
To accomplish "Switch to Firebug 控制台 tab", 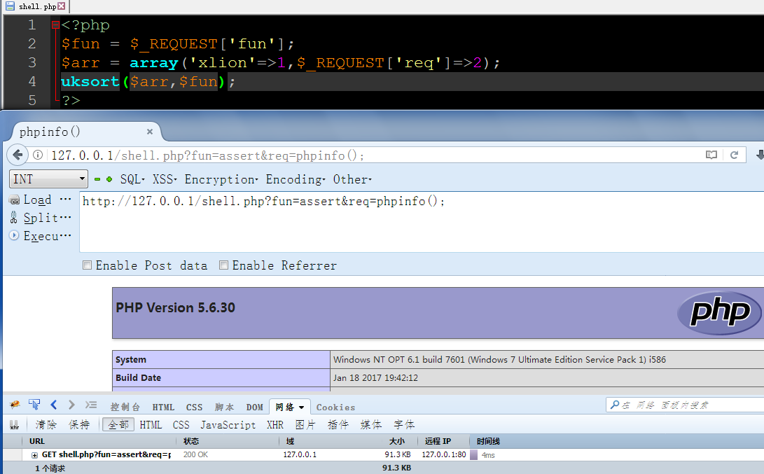I will point(125,407).
